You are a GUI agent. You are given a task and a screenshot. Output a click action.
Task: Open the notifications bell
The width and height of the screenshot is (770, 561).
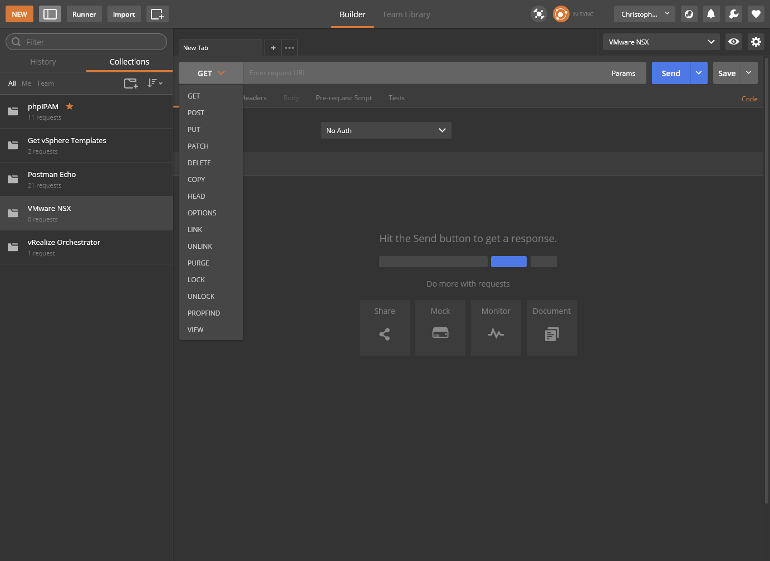(711, 14)
